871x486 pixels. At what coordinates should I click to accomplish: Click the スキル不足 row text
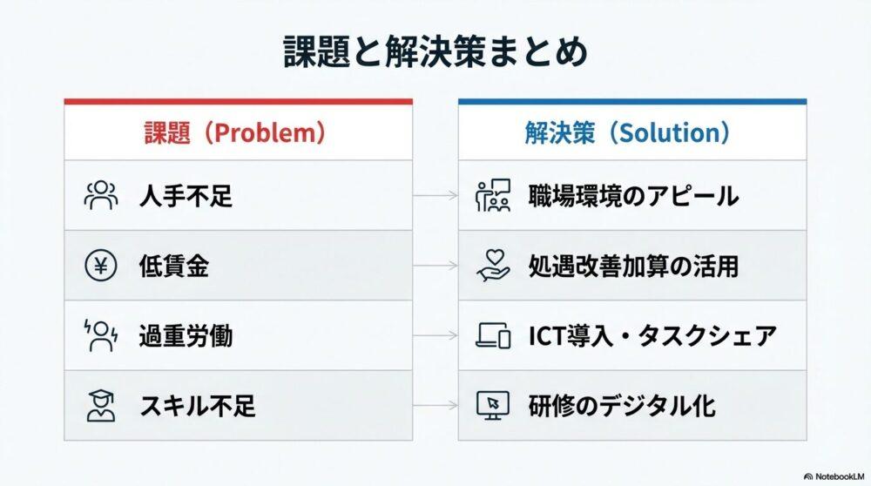197,405
